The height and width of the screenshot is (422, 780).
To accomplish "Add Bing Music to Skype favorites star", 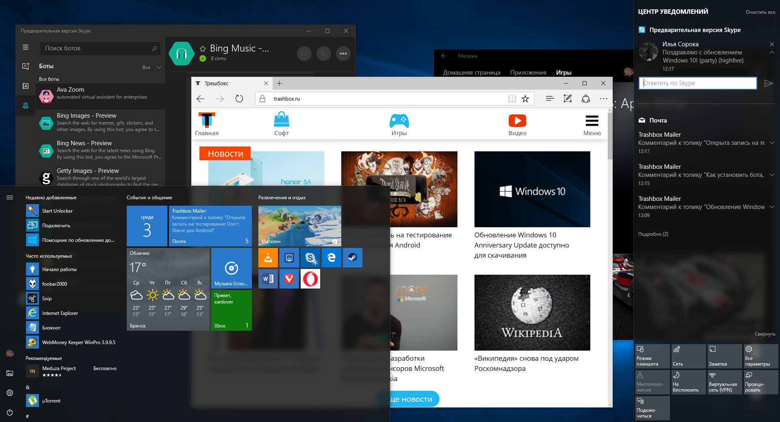I will pos(203,49).
